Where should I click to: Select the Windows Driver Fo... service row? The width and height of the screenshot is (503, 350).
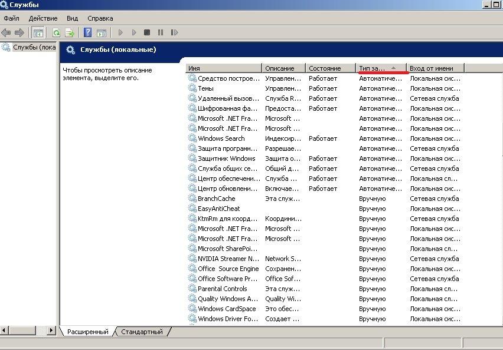click(324, 319)
